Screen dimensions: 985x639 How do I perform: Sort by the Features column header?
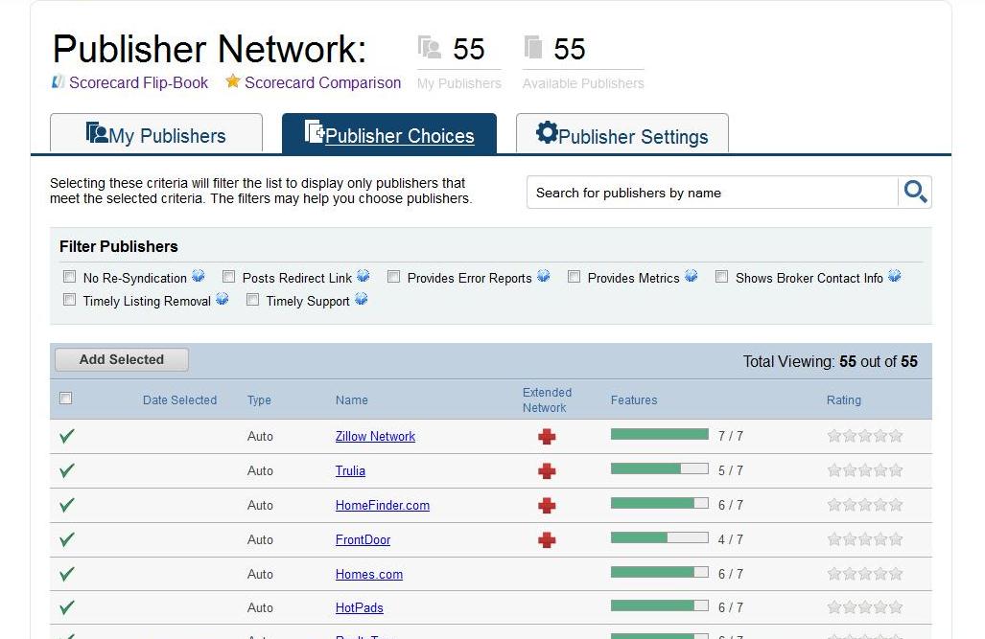pos(634,399)
